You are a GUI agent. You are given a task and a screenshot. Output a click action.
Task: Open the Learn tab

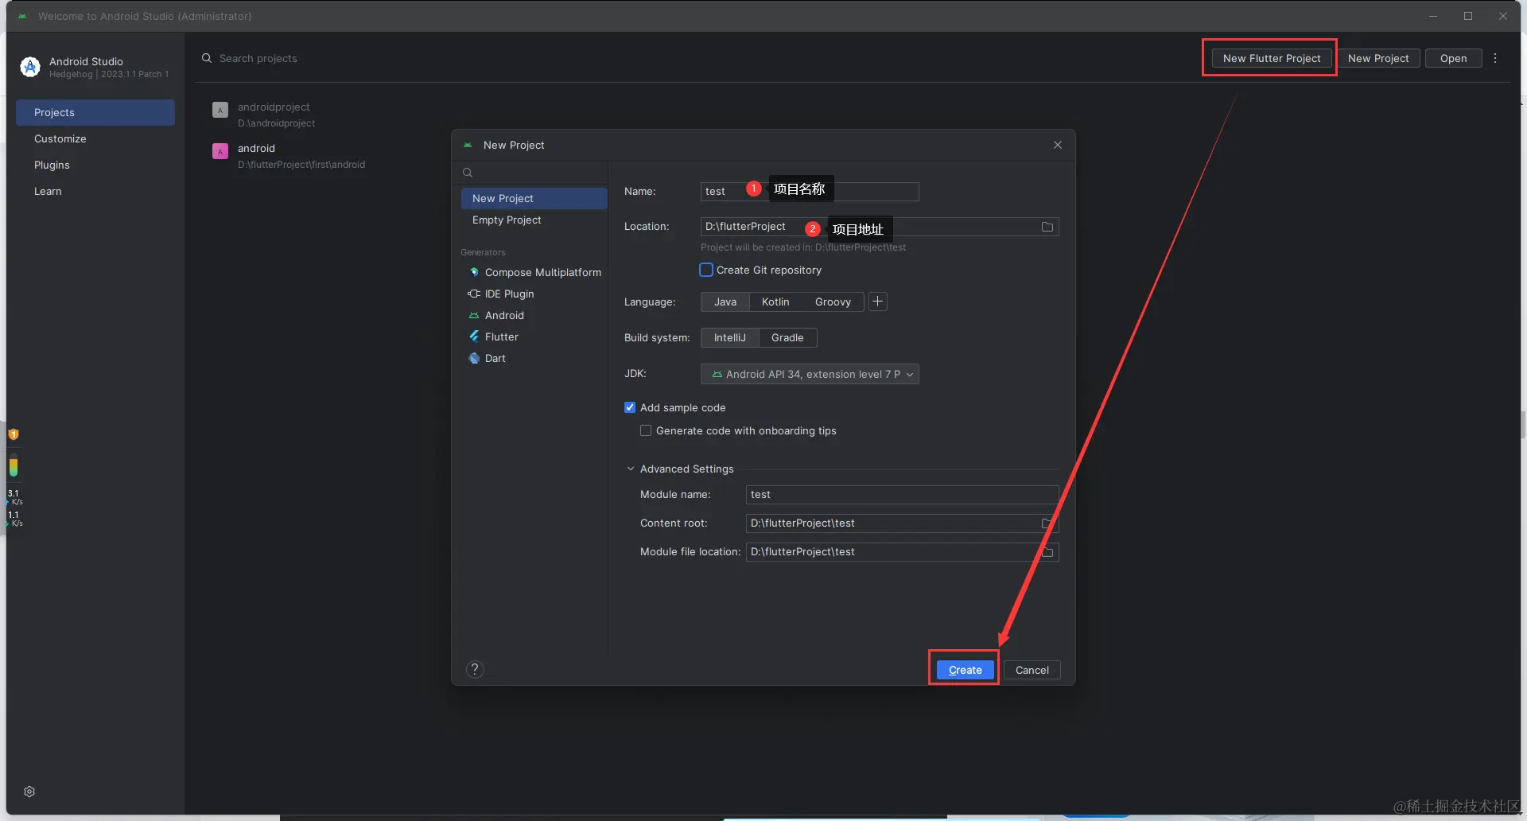click(95, 191)
